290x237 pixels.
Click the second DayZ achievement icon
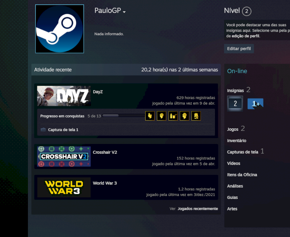coord(161,116)
